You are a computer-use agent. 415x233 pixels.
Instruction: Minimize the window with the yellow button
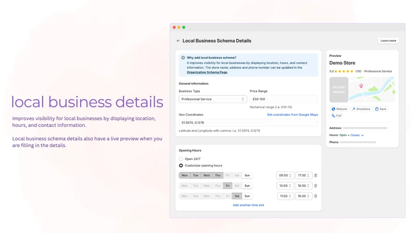tap(179, 27)
